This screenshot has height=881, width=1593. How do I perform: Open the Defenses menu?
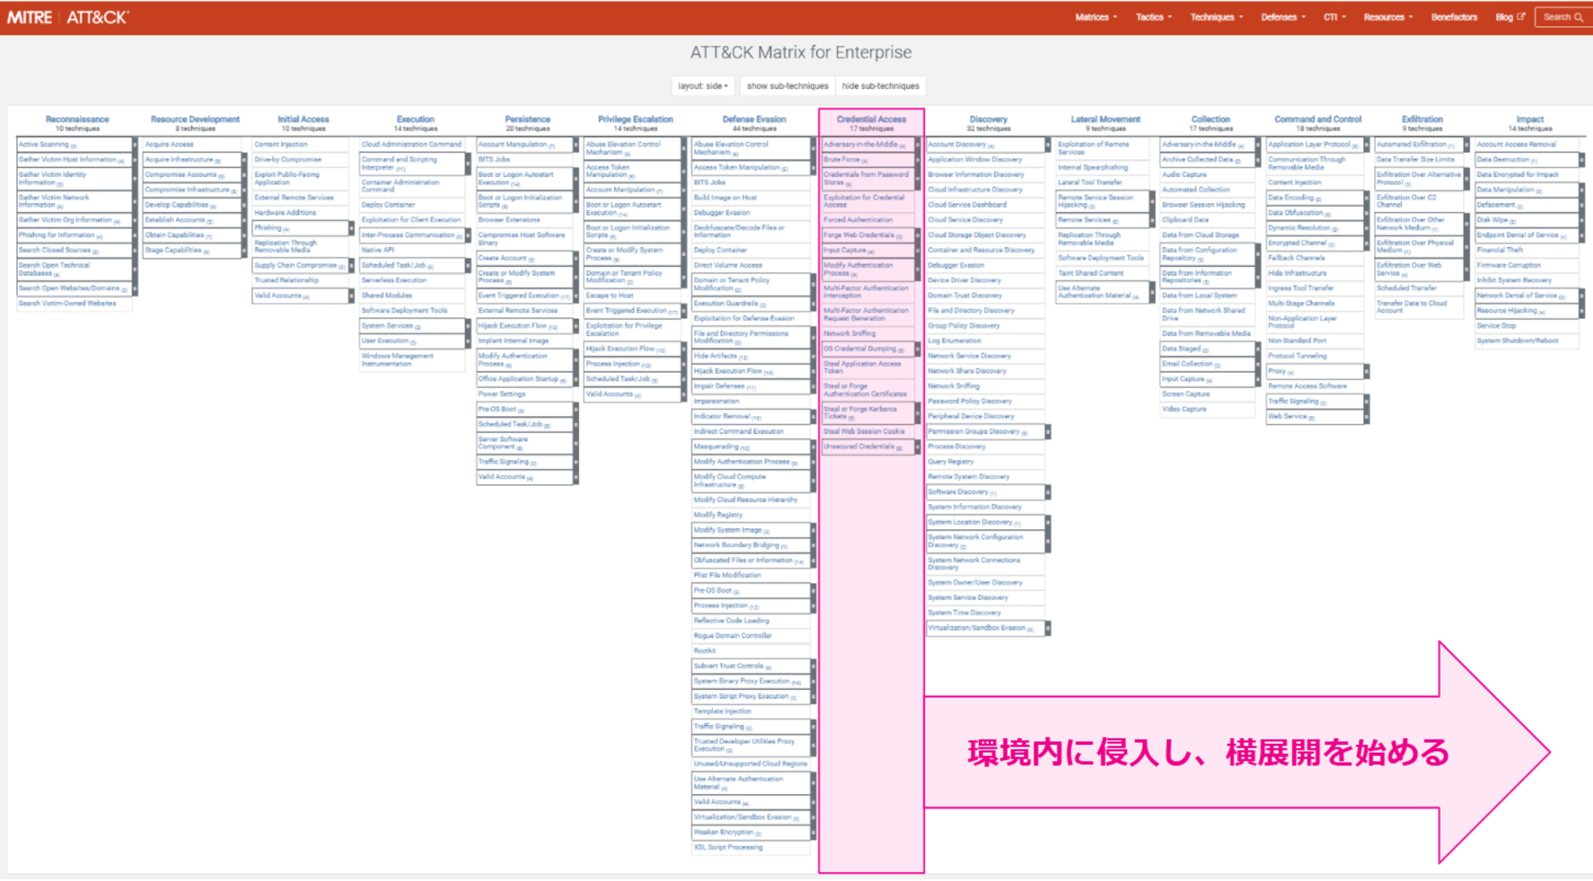[1283, 17]
